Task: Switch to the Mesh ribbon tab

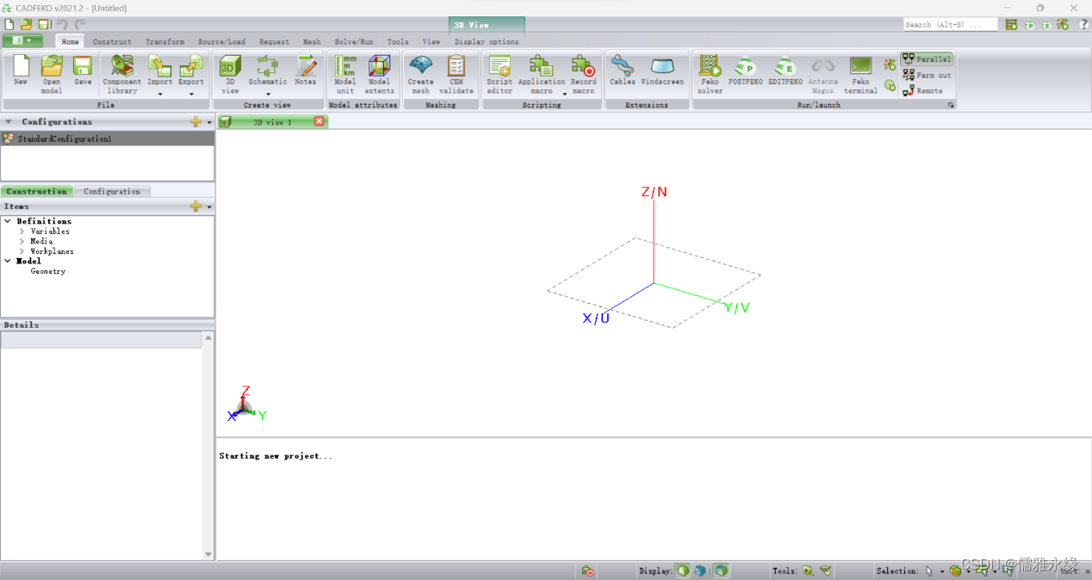Action: point(312,41)
